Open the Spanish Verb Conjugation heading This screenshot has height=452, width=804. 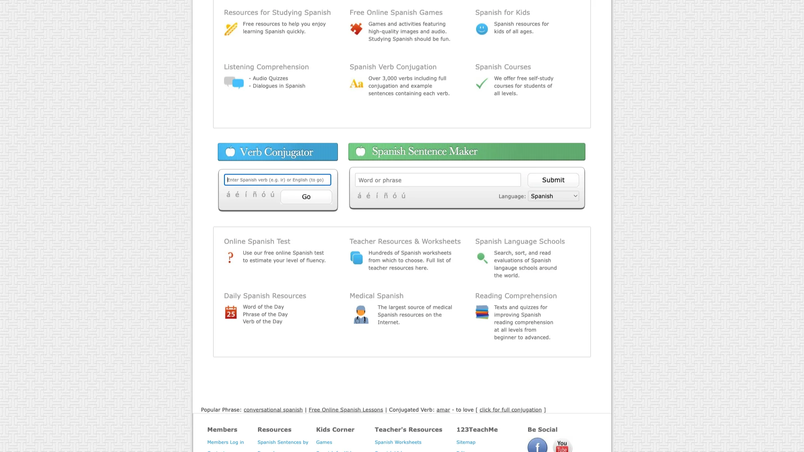[393, 67]
